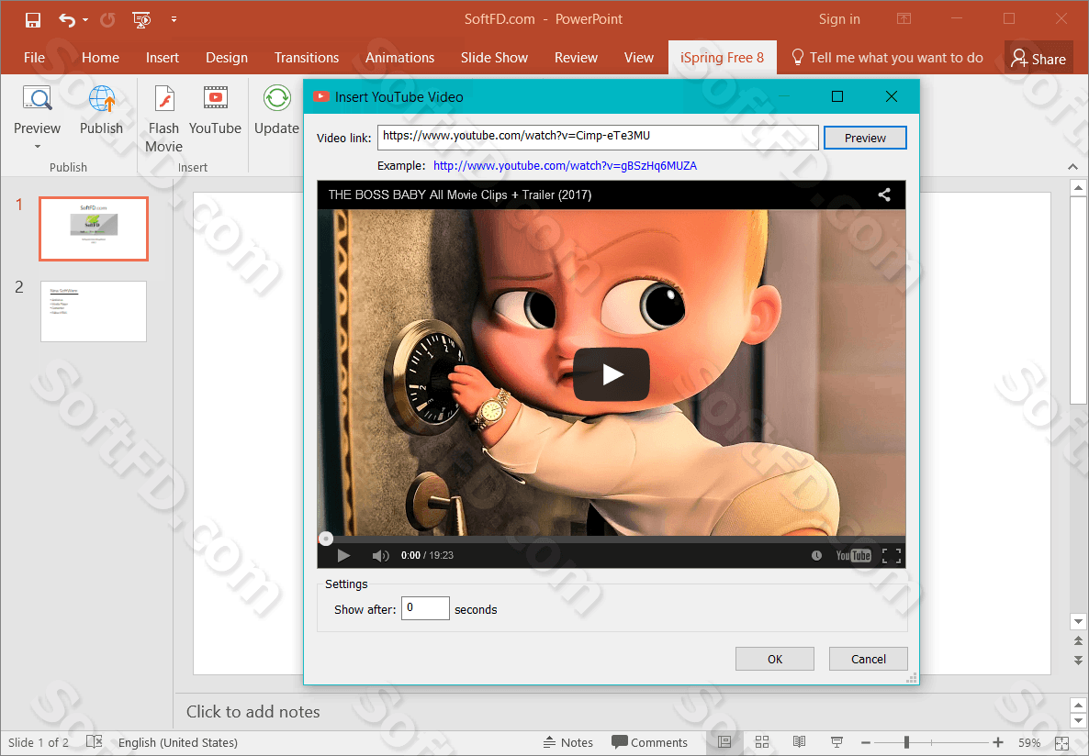Mute the video volume speaker icon
Image resolution: width=1089 pixels, height=756 pixels.
pyautogui.click(x=380, y=555)
